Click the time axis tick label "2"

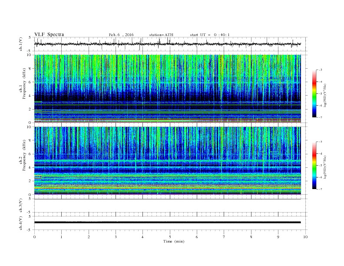click(x=89, y=237)
